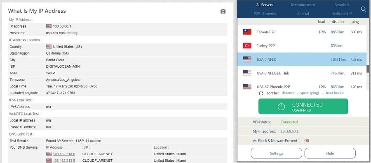
Task: Open DNS server link 108.162.213.6
Action: click(64, 161)
